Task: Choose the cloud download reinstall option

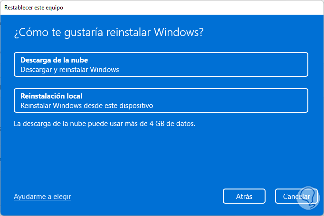Action: [161, 64]
